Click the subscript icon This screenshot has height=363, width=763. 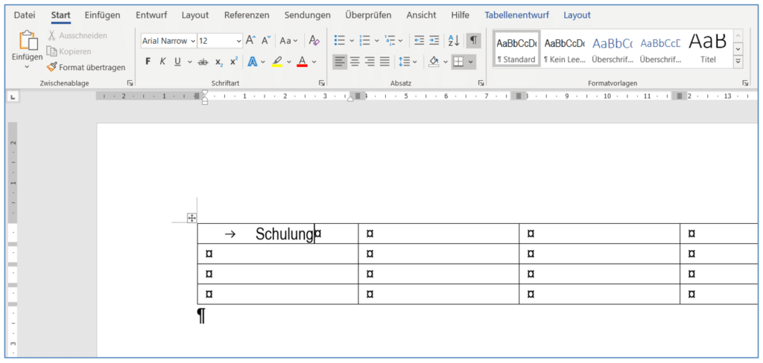[x=219, y=62]
